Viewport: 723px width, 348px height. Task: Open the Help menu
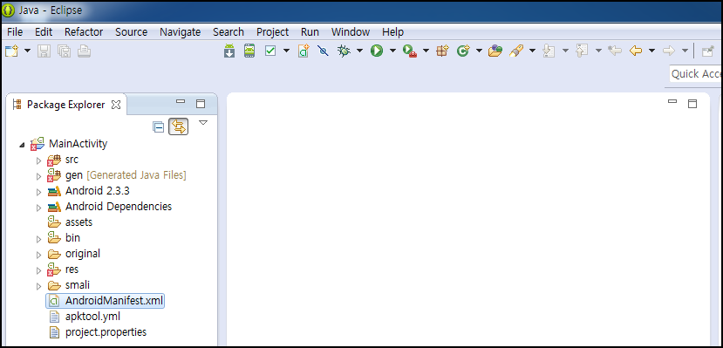(x=392, y=31)
